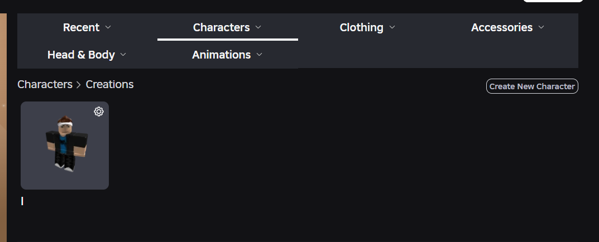Open the Accessories tab
599x242 pixels.
pos(501,27)
